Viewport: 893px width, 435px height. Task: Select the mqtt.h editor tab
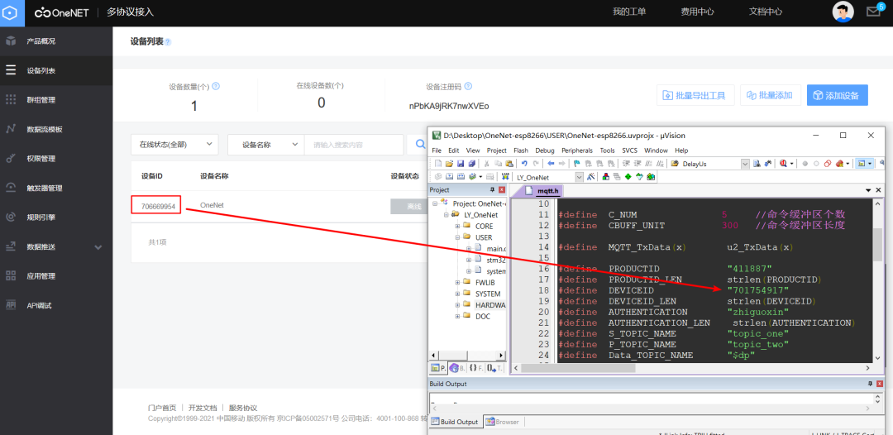[542, 191]
